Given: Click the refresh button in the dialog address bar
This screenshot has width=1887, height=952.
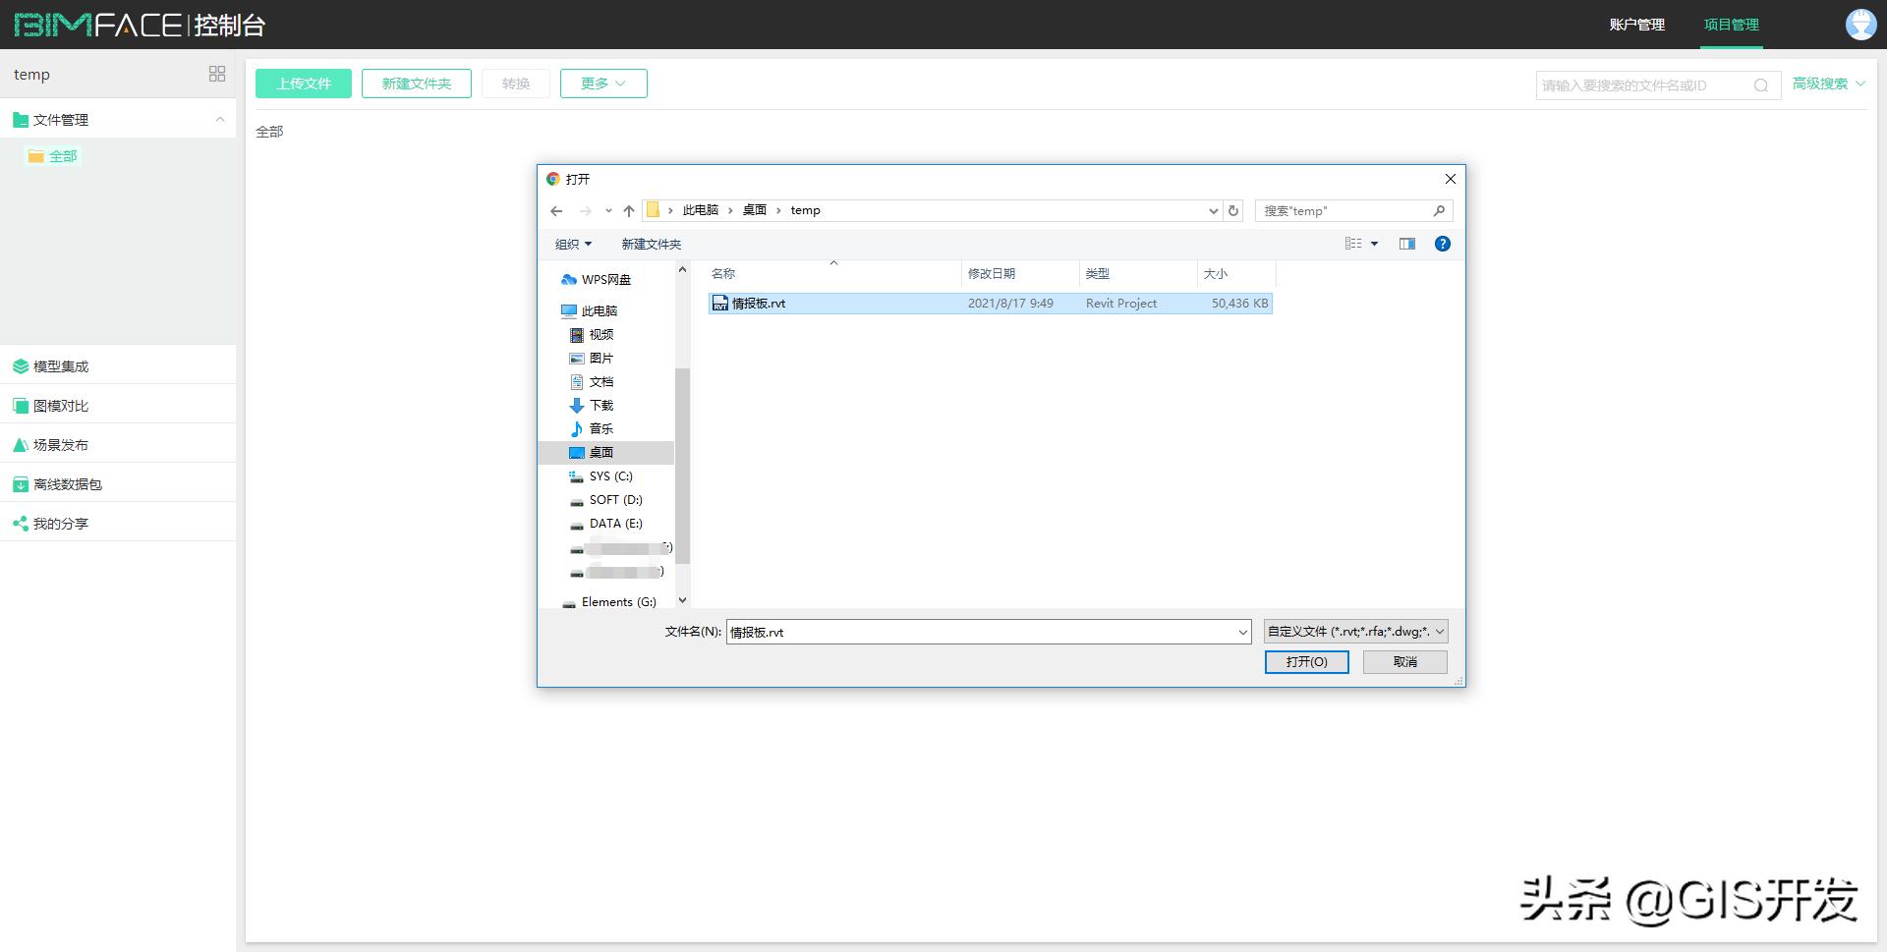Looking at the screenshot, I should pyautogui.click(x=1233, y=210).
